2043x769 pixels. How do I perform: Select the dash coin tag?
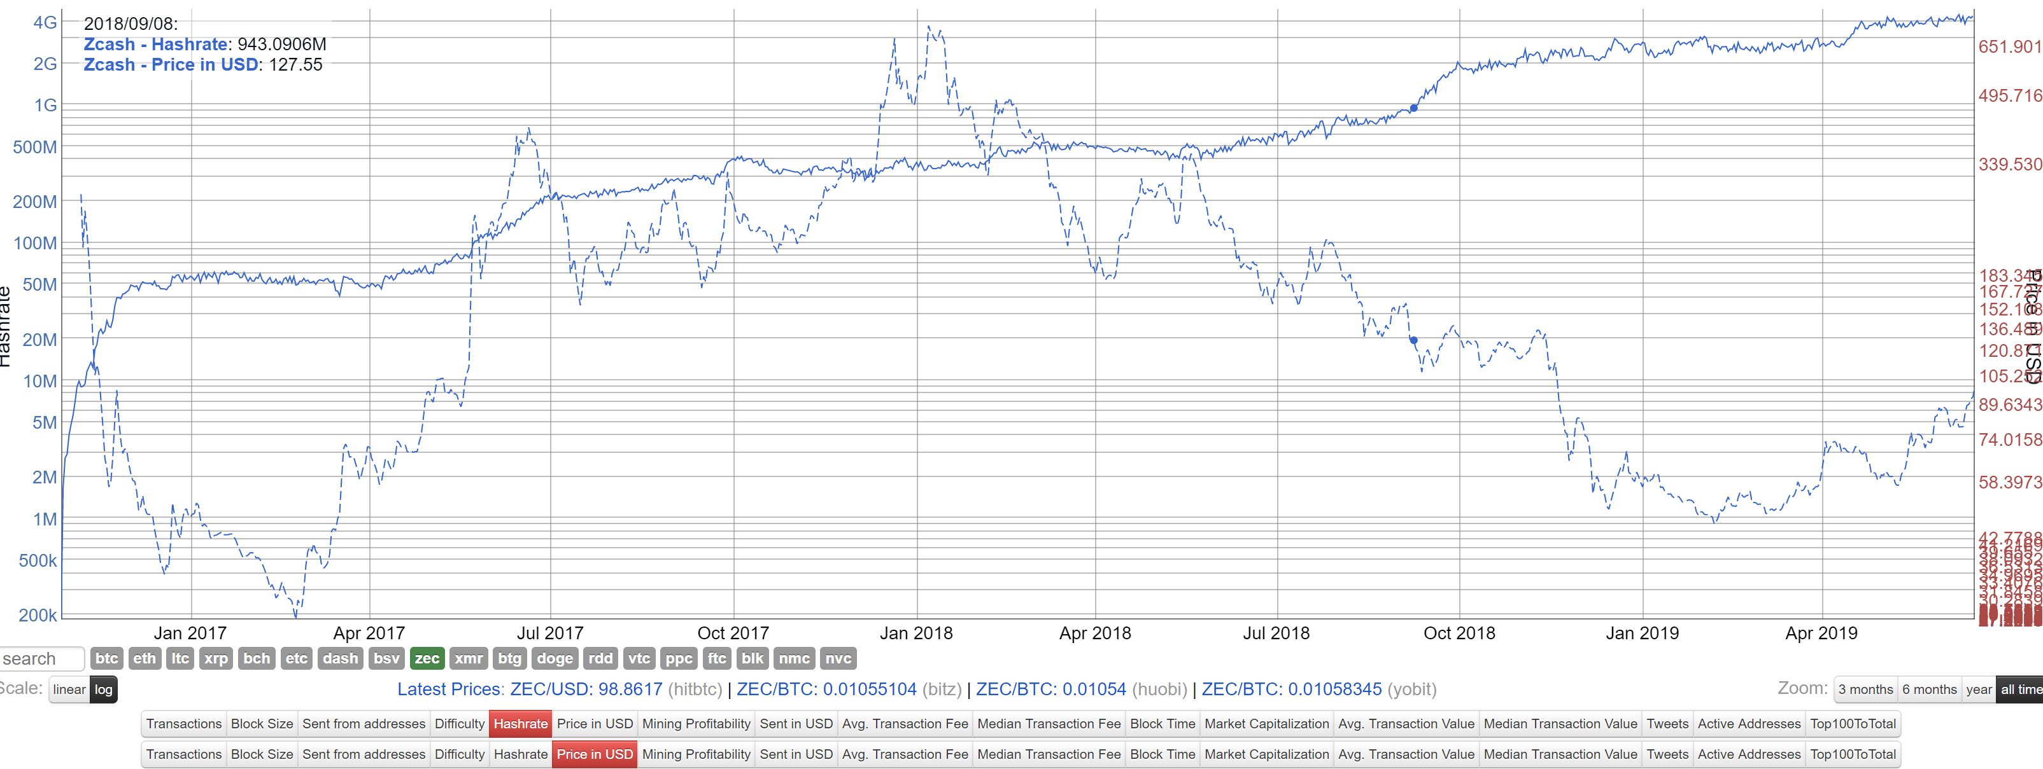340,658
